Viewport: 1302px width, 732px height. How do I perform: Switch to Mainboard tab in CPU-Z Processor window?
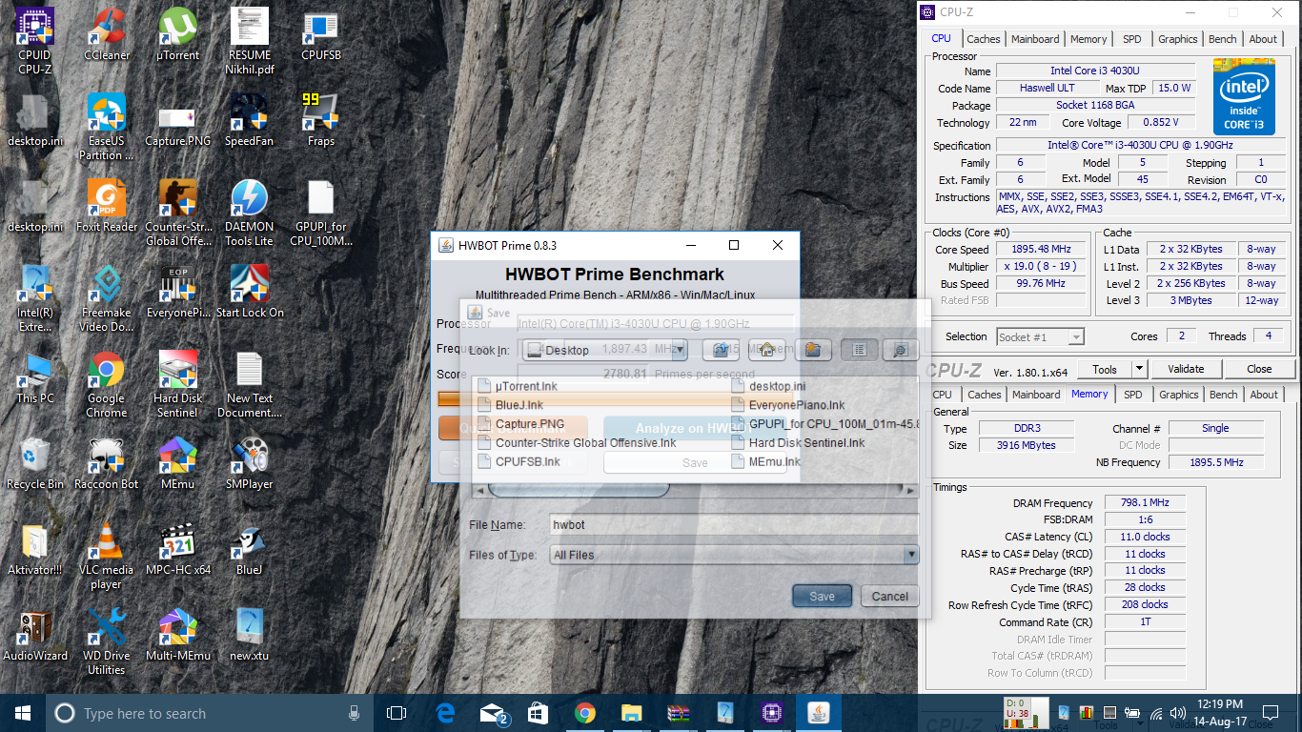[x=1035, y=39]
